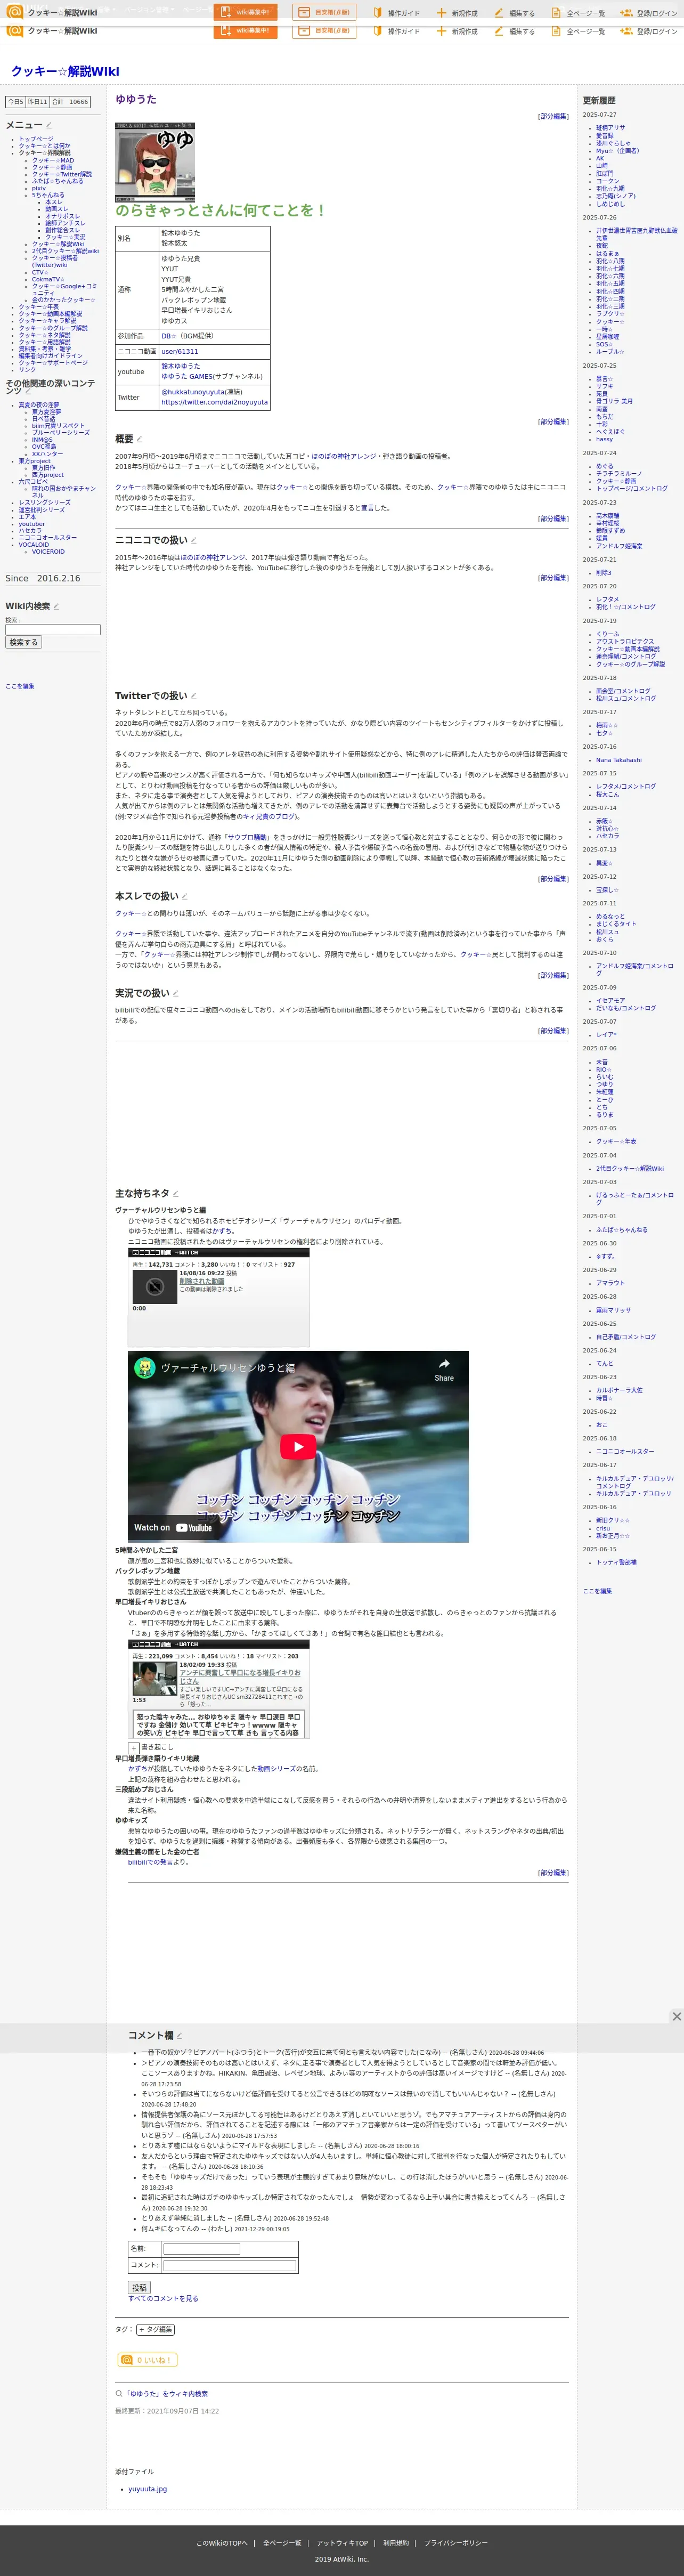Click the 増長イキリおじさん Niconico video thumbnail

click(154, 1679)
